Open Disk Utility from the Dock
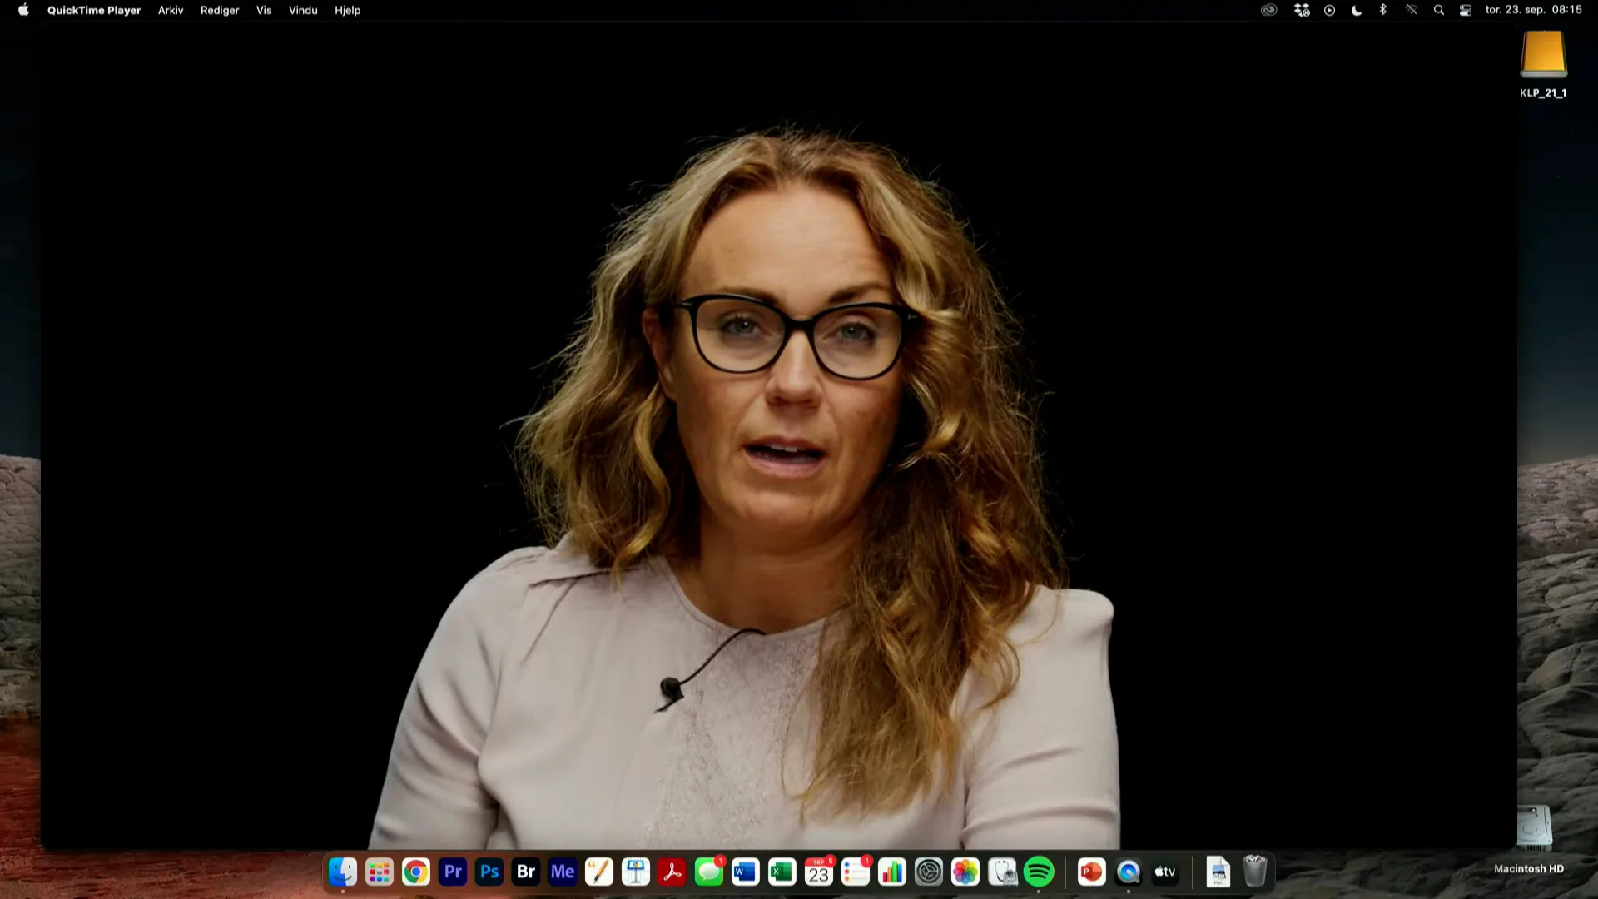The width and height of the screenshot is (1598, 899). (1002, 872)
